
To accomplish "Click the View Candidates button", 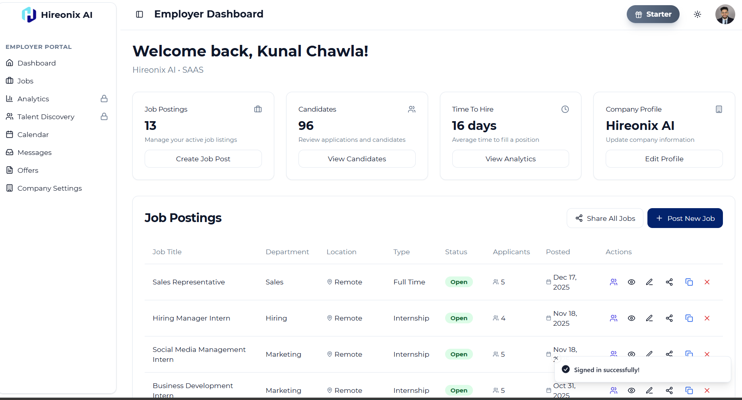I will 356,158.
